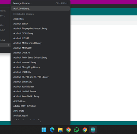Open WhatsApp from taskbar

[77, 130]
